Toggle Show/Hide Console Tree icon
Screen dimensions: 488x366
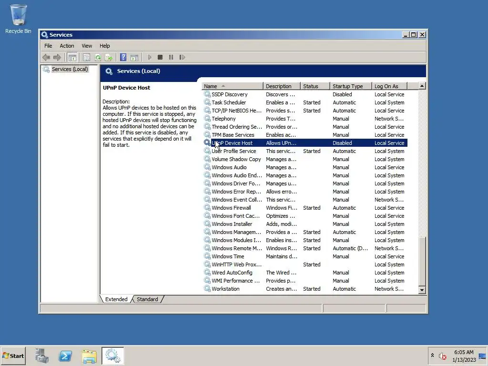pos(72,57)
